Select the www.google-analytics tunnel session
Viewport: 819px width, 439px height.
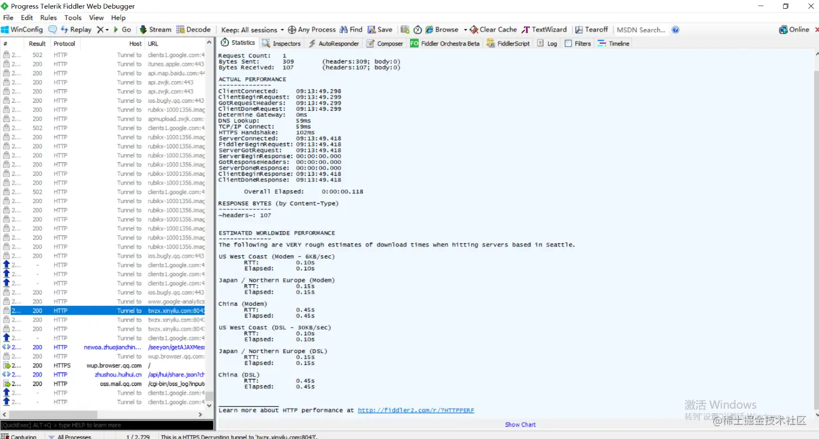click(x=103, y=302)
